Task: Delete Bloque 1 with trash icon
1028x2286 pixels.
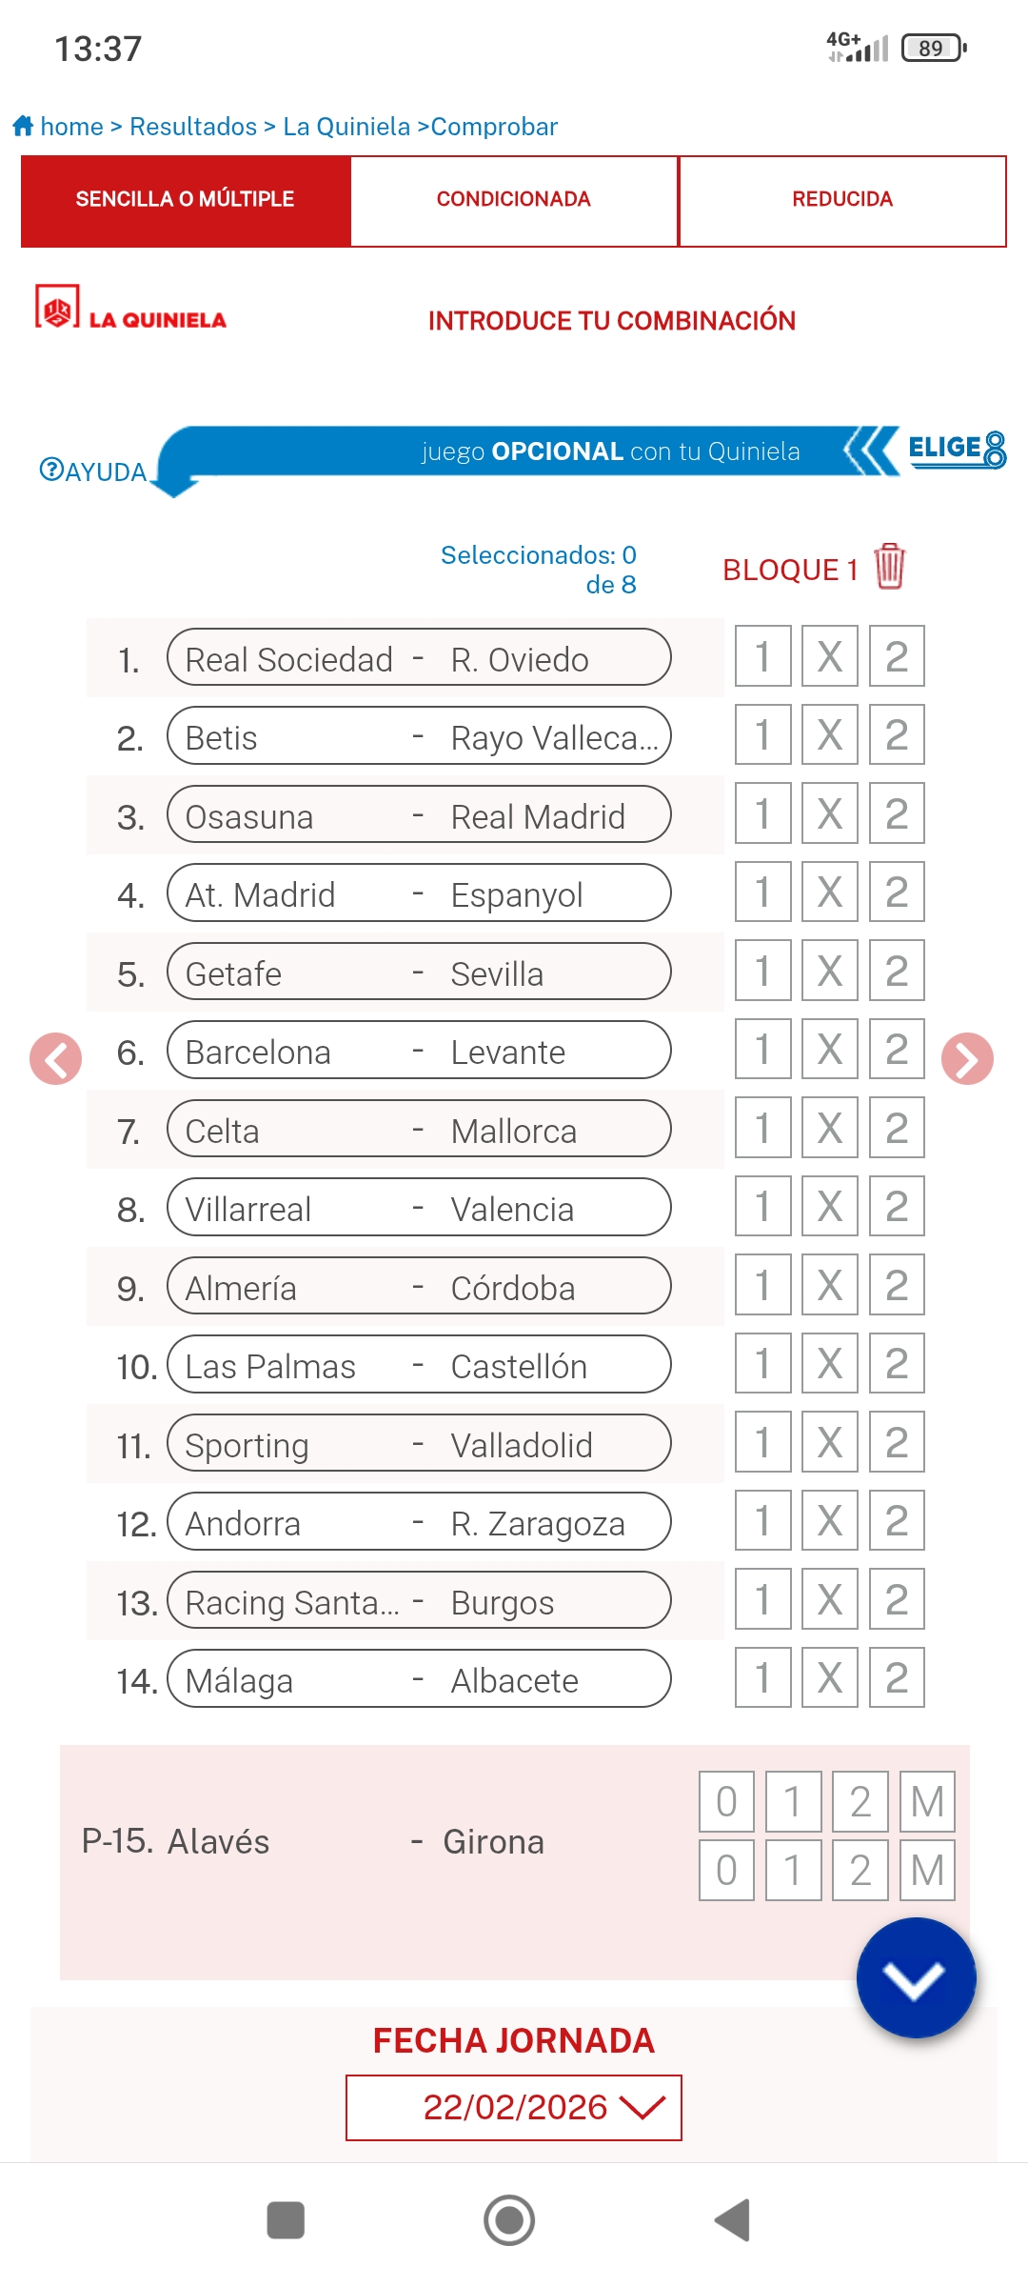Action: click(x=889, y=567)
